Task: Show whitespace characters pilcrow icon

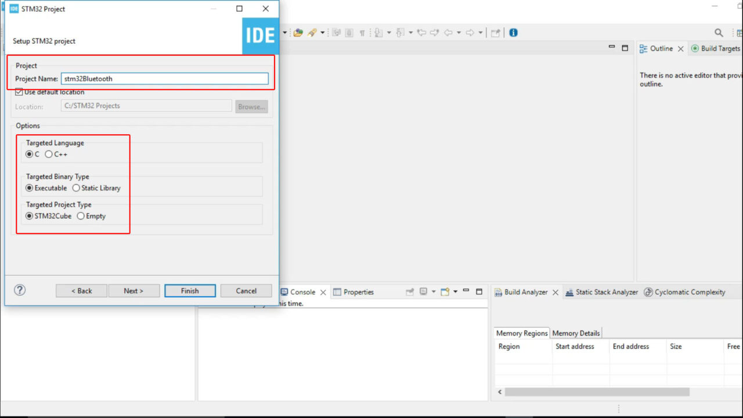Action: pos(362,33)
